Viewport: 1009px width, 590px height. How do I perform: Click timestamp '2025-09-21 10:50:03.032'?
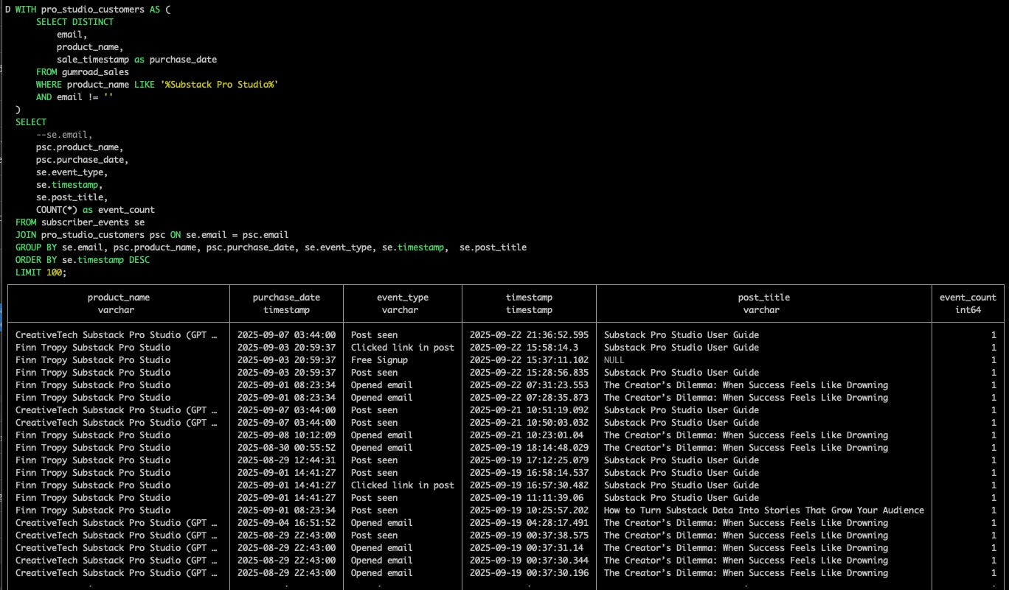[529, 423]
